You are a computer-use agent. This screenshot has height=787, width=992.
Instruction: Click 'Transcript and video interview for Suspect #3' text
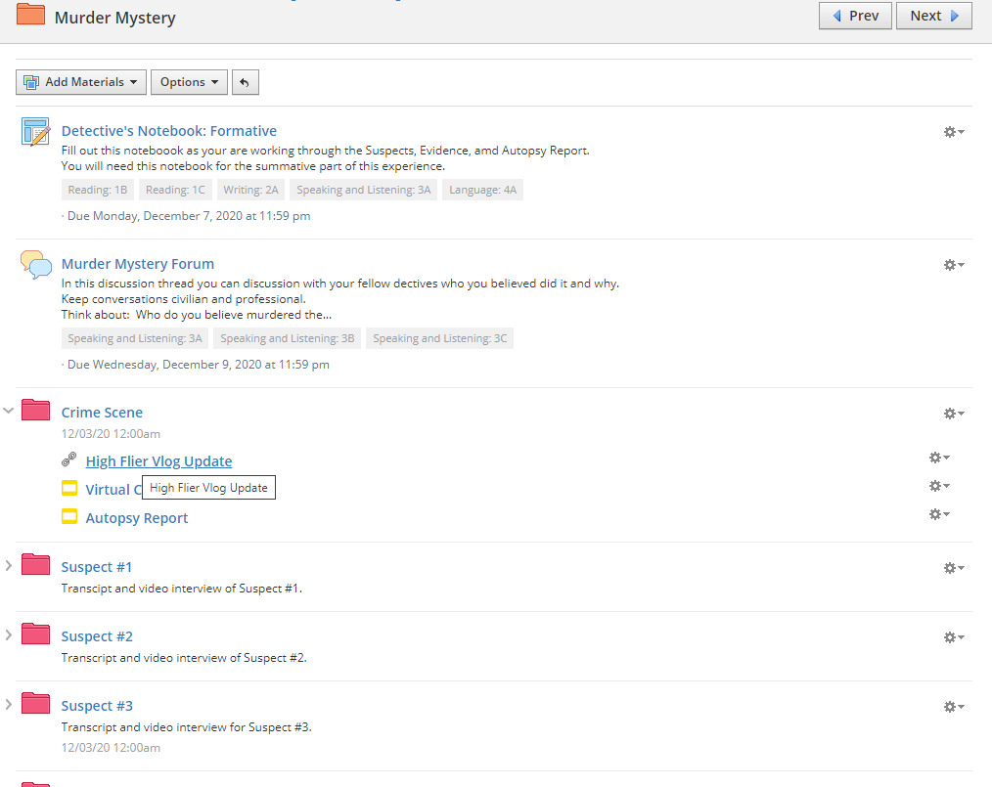click(187, 727)
